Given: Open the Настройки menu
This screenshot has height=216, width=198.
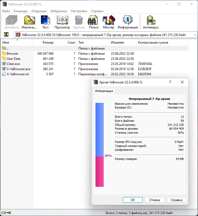Looking at the screenshot, I should pyautogui.click(x=79, y=11).
